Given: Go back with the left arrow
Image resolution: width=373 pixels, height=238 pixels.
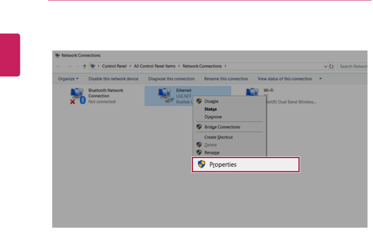Looking at the screenshot, I should coord(59,67).
